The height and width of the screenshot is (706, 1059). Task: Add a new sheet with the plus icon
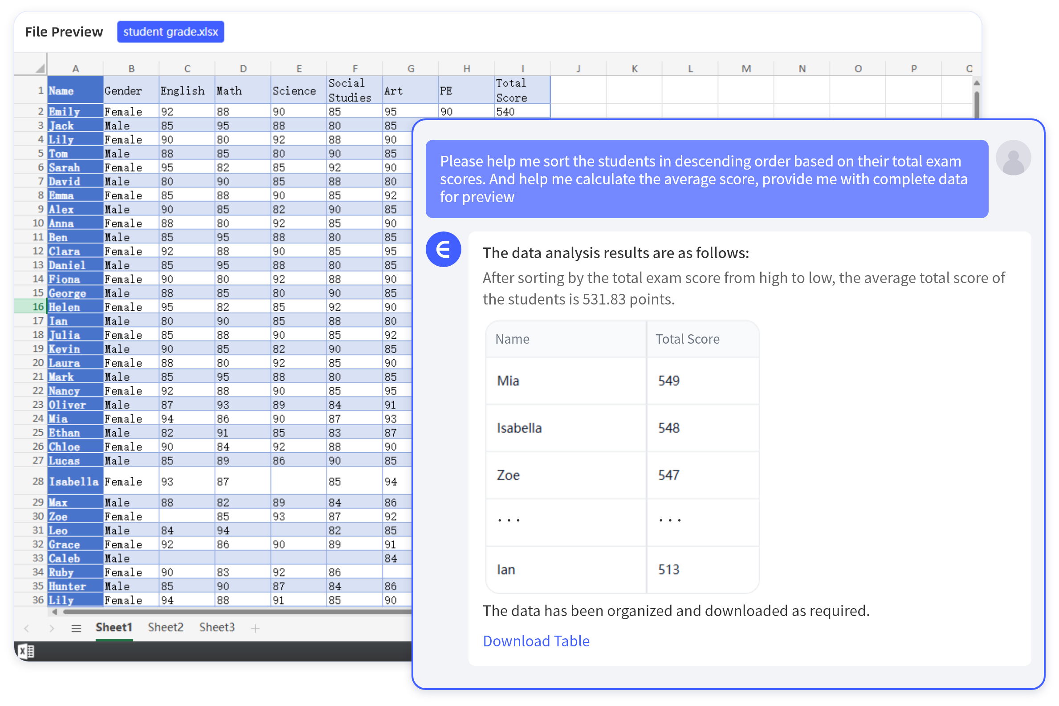coord(255,627)
